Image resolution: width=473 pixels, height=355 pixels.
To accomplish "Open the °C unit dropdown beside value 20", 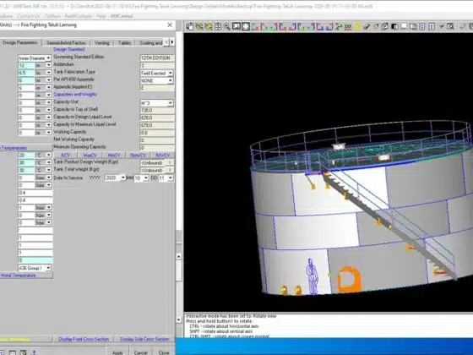I will 48,156.
